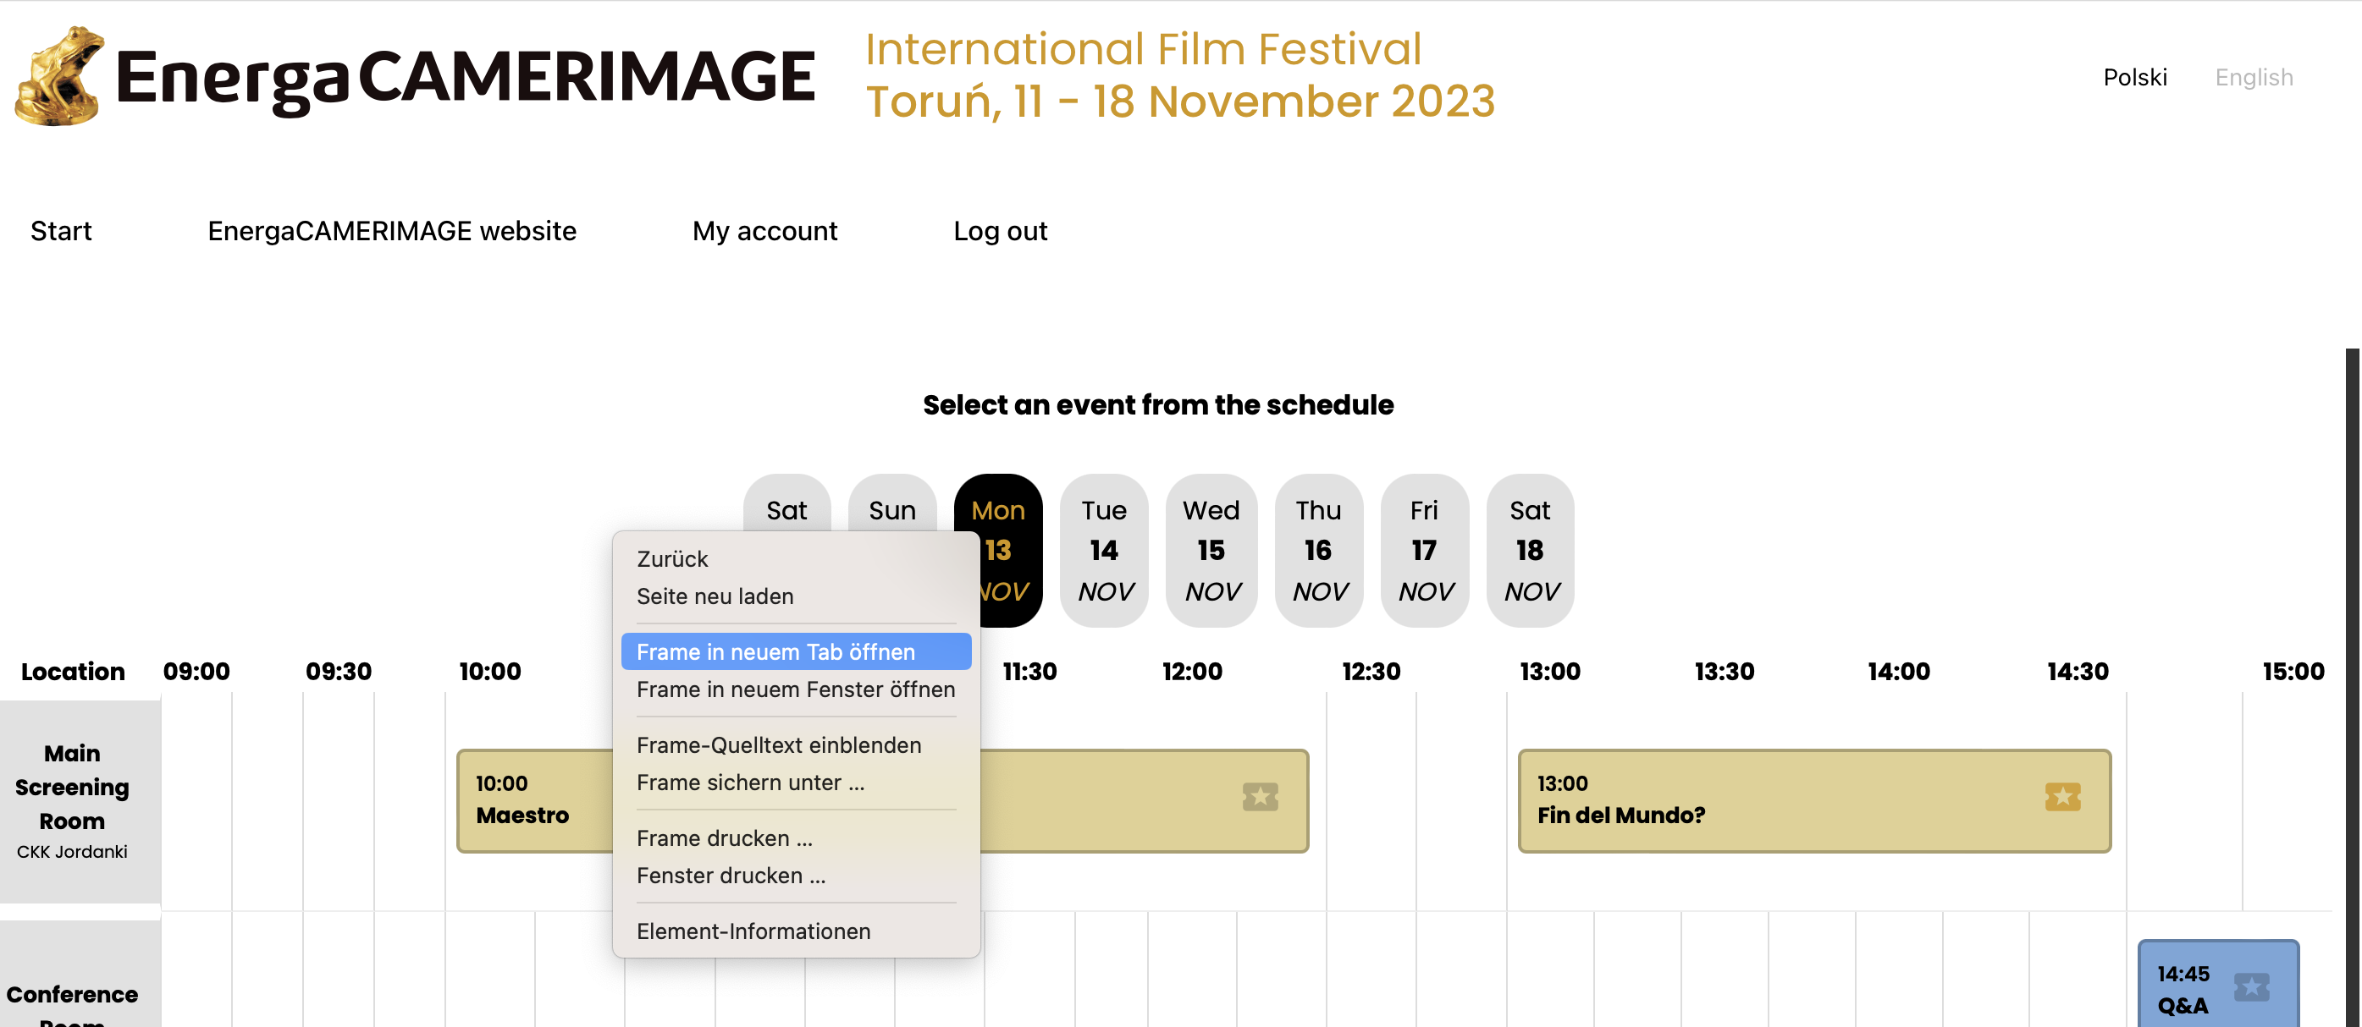The height and width of the screenshot is (1027, 2362).
Task: Open My account page
Action: [764, 231]
